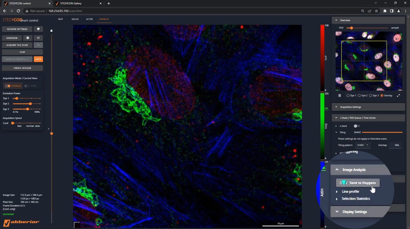Click the FOV slider handle
This screenshot has height=229, width=410.
tap(352, 28)
